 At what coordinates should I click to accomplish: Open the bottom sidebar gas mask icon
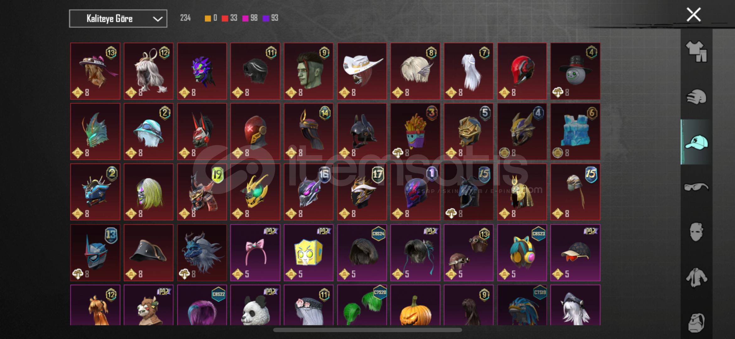(x=696, y=322)
